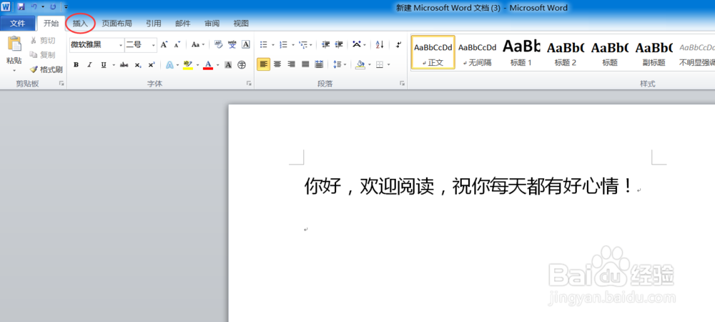The width and height of the screenshot is (715, 322).
Task: Toggle Bold formatting
Action: pos(77,65)
